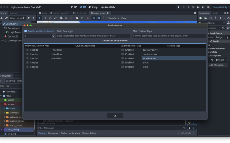The height and width of the screenshot is (143, 230).
Task: Collapse the source folder
Action: point(3,104)
